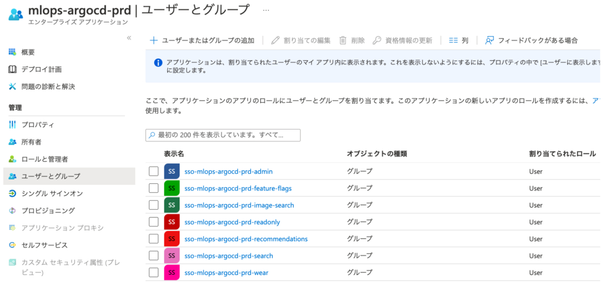Click the search box showing 最初の 200 件
610x286 pixels.
coord(223,135)
